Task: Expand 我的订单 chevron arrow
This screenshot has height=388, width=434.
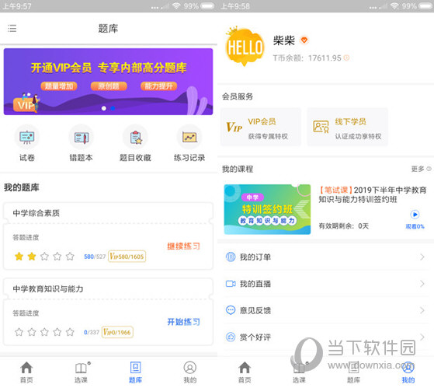Action: tap(422, 257)
